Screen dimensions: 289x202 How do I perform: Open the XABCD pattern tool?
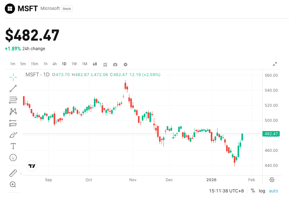13,111
